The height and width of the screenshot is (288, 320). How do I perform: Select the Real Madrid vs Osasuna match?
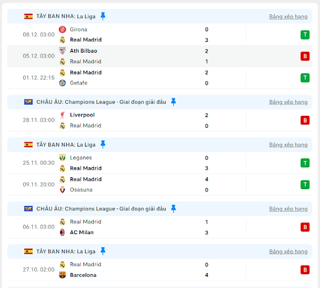click(x=160, y=185)
